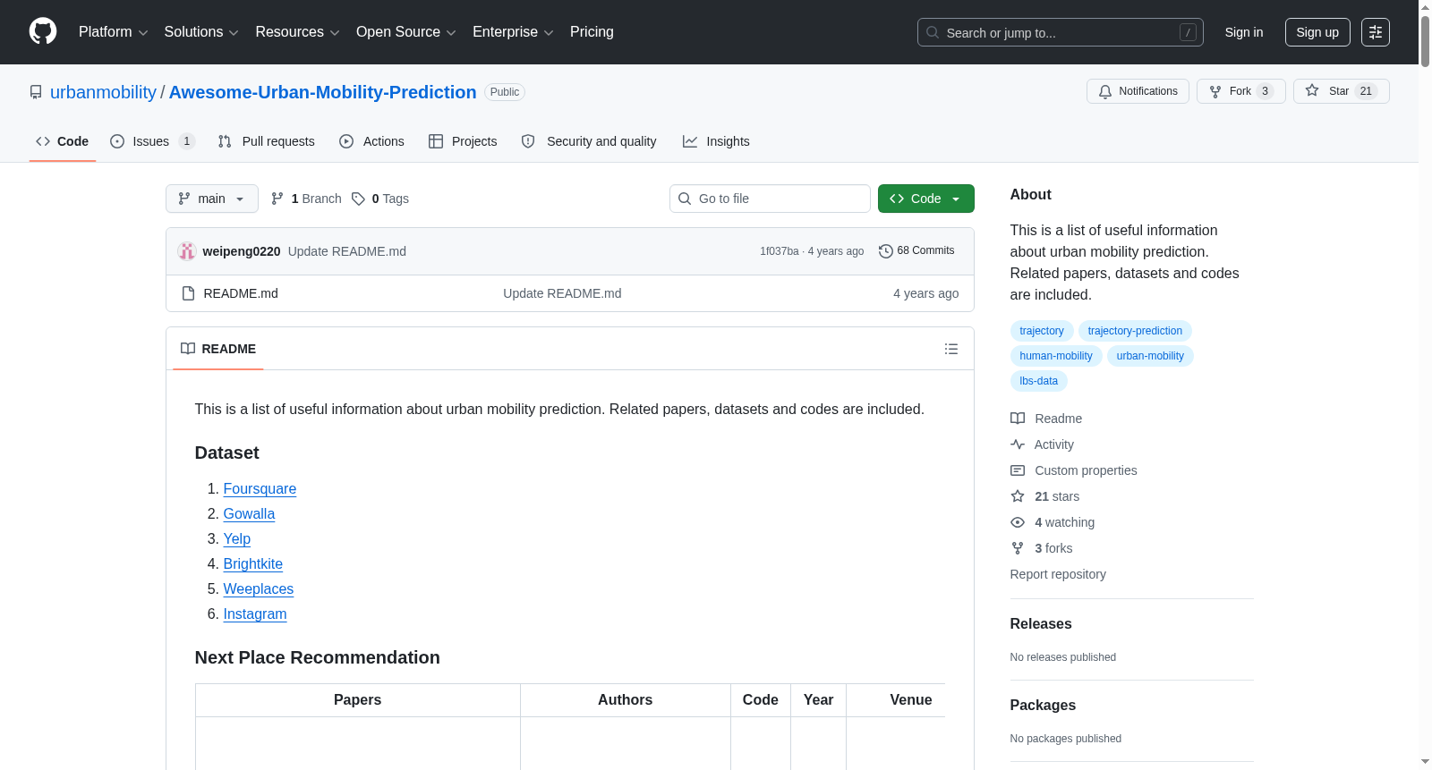
Task: Select the trajectory topic tag
Action: [x=1042, y=331]
